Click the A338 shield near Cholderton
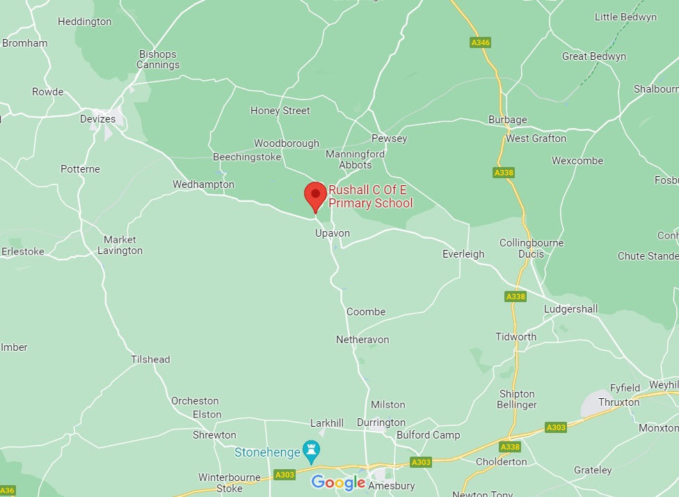Viewport: 679px width, 497px height. (x=510, y=447)
